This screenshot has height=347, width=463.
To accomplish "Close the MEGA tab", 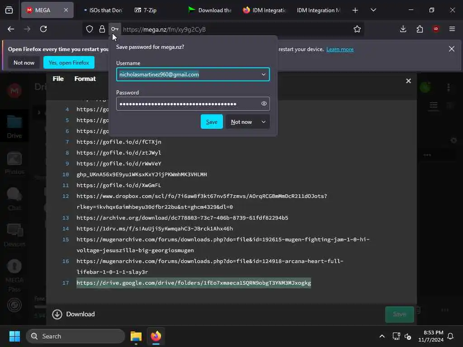I will click(66, 10).
